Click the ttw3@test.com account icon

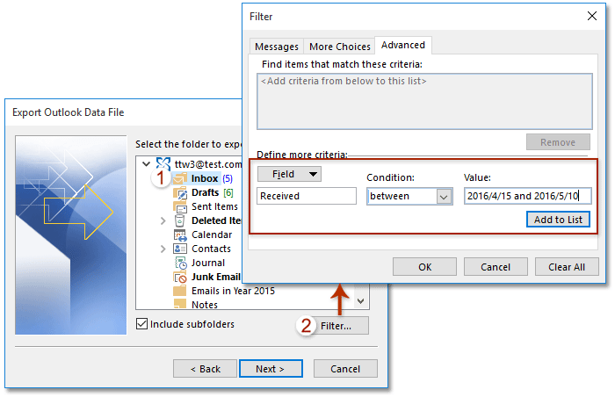pyautogui.click(x=163, y=163)
